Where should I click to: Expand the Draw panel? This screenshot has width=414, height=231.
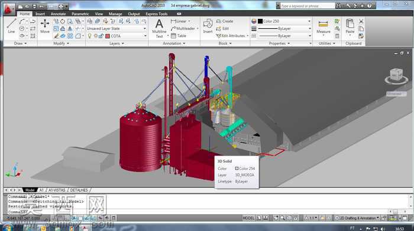(20, 44)
